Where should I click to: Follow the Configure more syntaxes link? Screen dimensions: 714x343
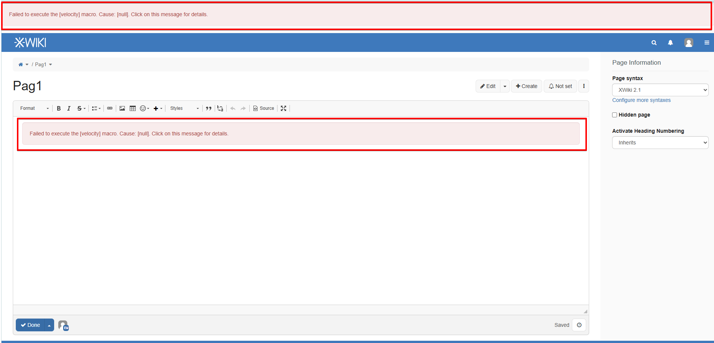pos(641,100)
